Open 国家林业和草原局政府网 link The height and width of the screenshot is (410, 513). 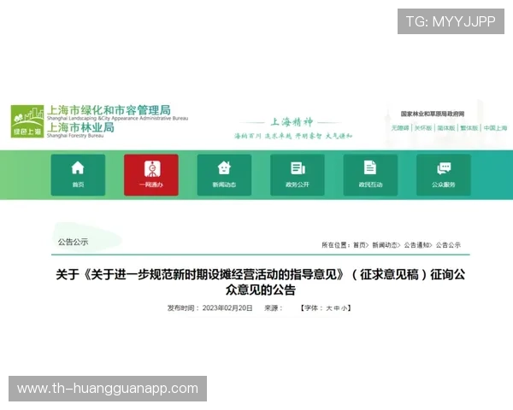433,114
